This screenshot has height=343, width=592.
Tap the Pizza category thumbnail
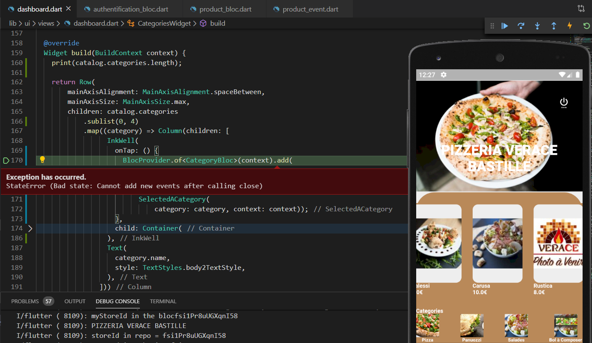tap(427, 325)
